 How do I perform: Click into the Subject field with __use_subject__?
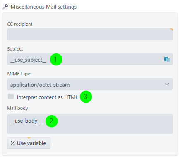(90, 59)
